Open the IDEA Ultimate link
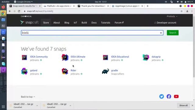The height and width of the screenshot is (110, 195). (78, 57)
